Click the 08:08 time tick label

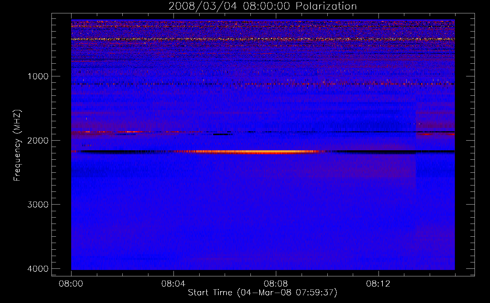(x=276, y=284)
